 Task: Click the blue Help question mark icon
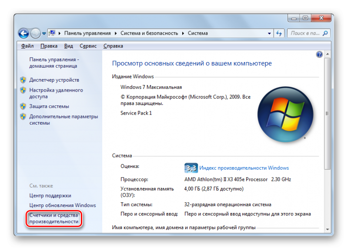[x=319, y=54]
